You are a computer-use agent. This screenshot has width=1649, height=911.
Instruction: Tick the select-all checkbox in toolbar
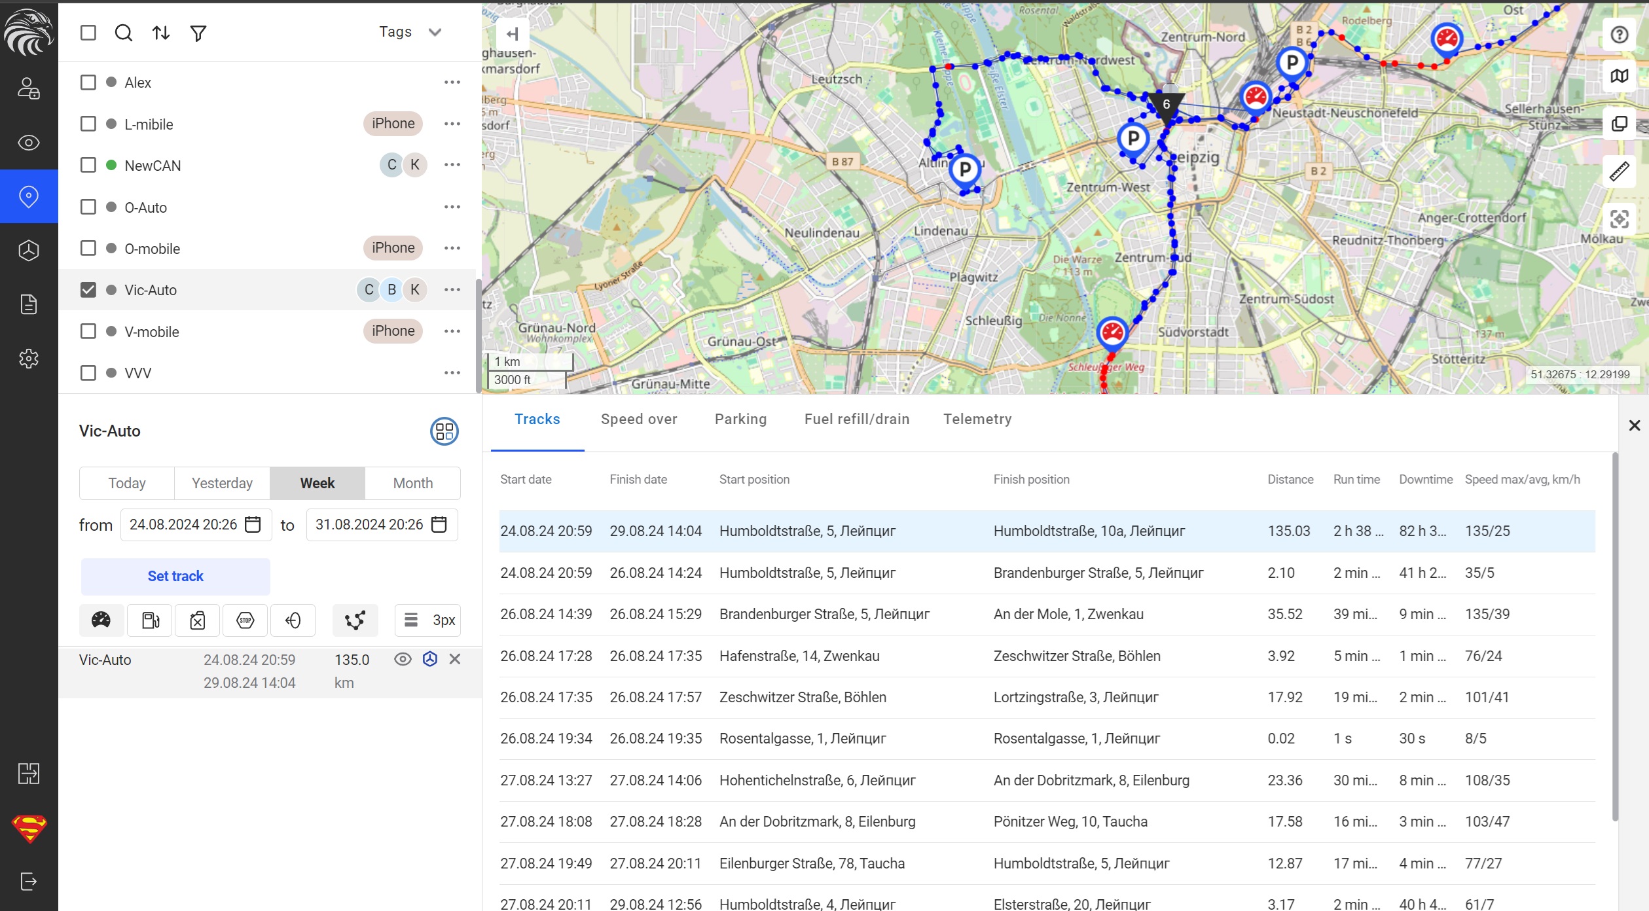pos(88,33)
